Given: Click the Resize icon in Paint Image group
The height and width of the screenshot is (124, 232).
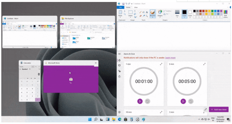Looking at the screenshot, I should [x=135, y=14].
